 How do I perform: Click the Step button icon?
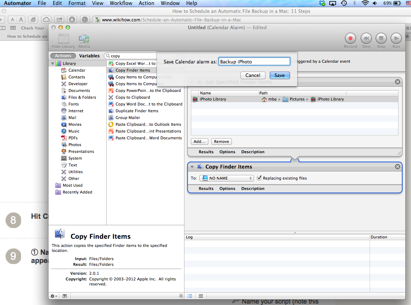point(366,38)
